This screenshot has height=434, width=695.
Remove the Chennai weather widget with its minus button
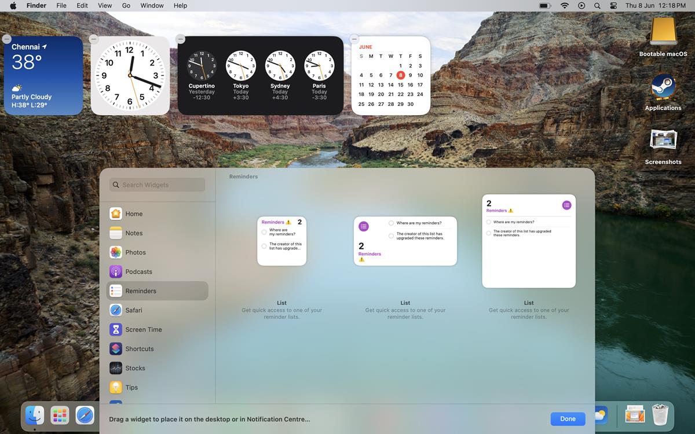click(x=6, y=38)
